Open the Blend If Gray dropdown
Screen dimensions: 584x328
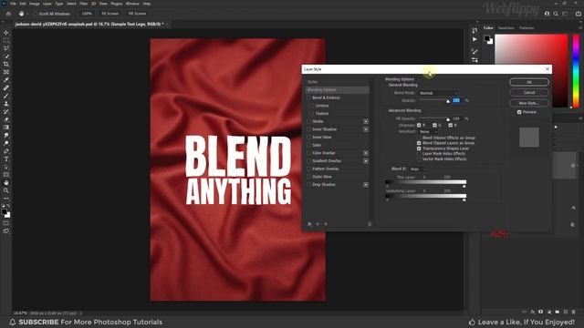[x=417, y=169]
